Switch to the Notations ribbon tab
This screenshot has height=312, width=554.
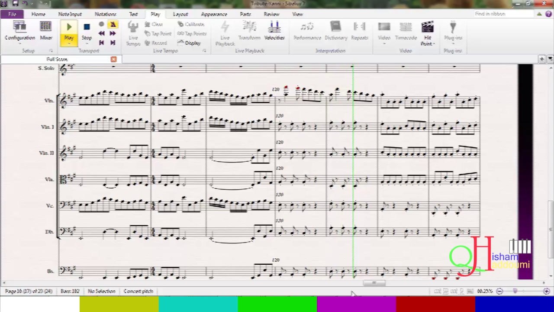(x=105, y=14)
